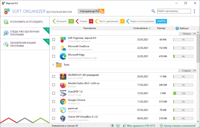The image size is (200, 128).
Task: Open Обновления ваших программ section
Action: click(25, 44)
